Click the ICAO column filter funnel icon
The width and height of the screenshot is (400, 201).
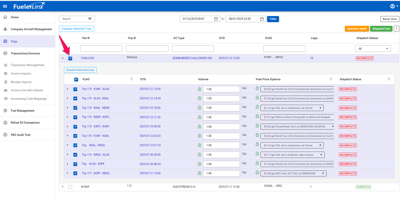(132, 79)
